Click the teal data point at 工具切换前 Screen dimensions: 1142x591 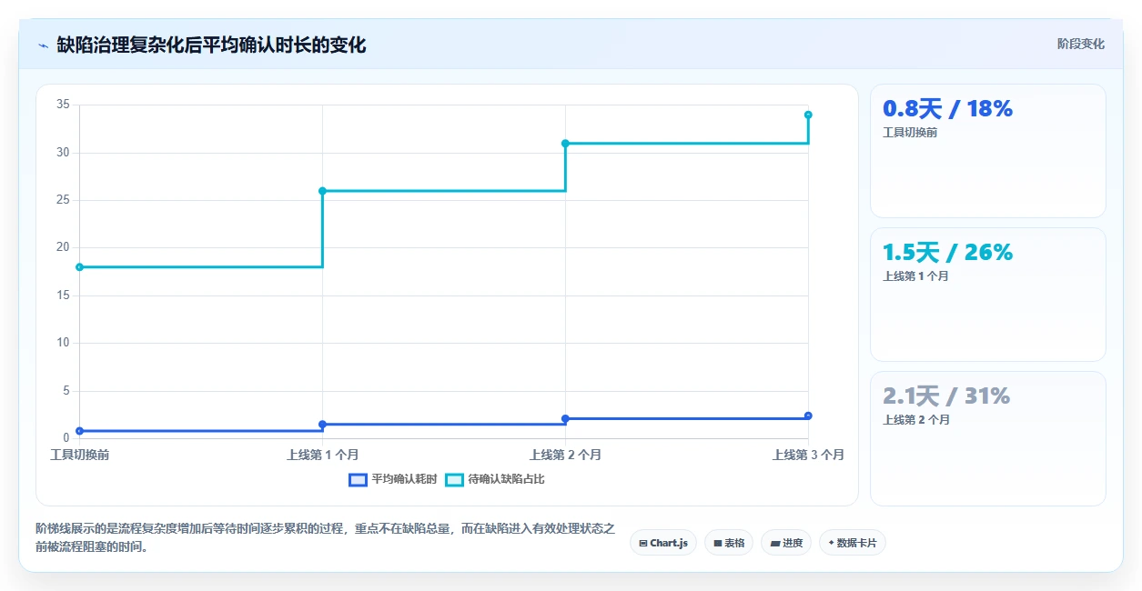pyautogui.click(x=79, y=267)
